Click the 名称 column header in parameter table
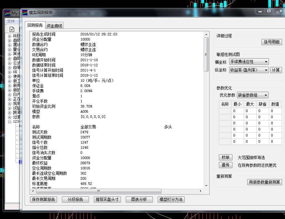Screen dimensions: 285x219 [x=225, y=104]
